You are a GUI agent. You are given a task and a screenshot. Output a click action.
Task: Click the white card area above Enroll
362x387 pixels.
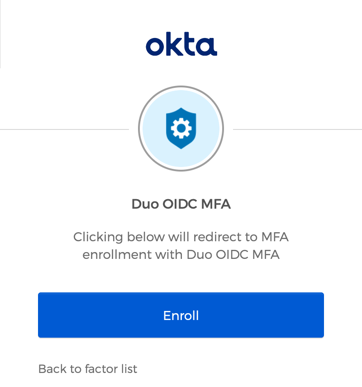click(x=181, y=278)
